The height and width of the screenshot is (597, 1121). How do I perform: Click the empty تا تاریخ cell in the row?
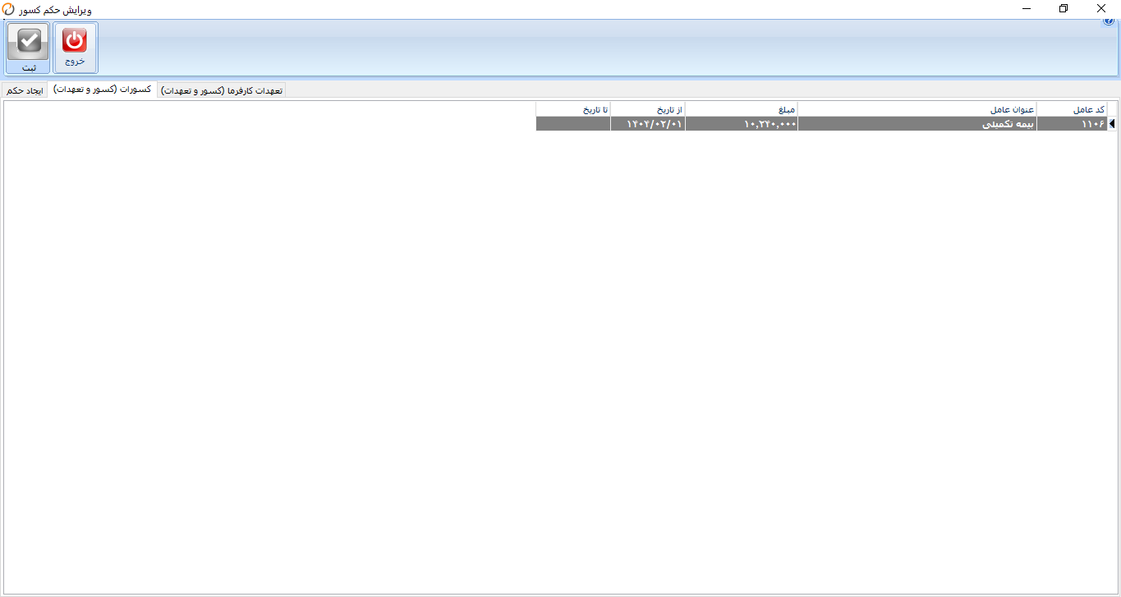[x=573, y=124]
